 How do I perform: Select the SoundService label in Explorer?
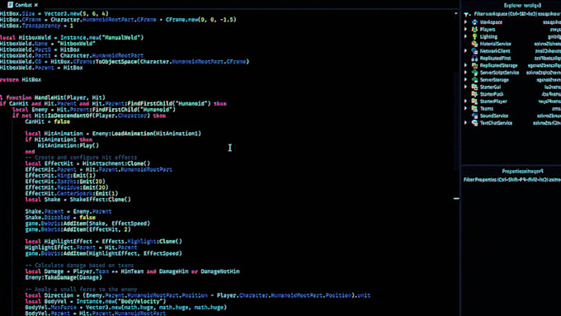click(x=494, y=116)
